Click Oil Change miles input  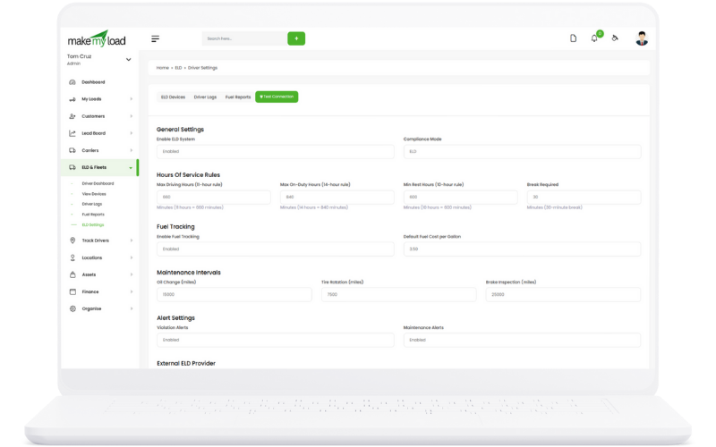tap(234, 295)
